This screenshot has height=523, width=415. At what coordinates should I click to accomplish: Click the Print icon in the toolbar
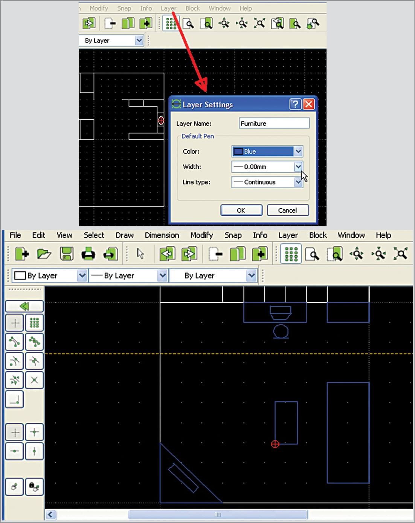(88, 254)
